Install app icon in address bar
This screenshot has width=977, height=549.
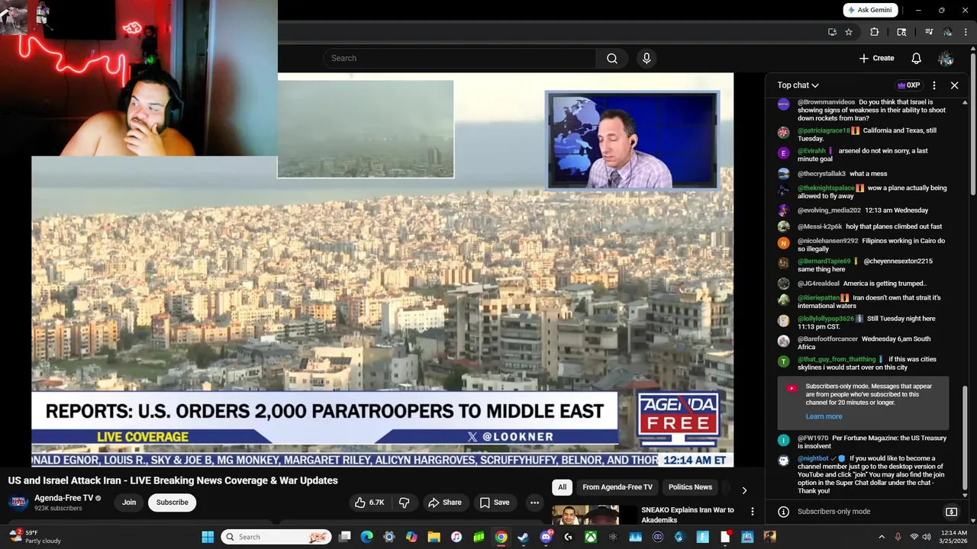[x=832, y=32]
